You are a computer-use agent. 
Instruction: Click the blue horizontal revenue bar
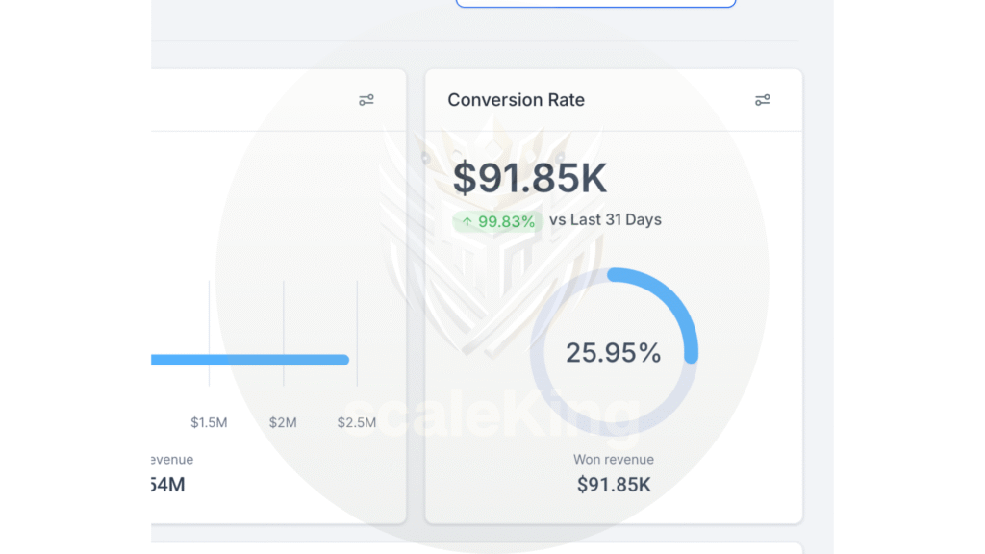(250, 360)
